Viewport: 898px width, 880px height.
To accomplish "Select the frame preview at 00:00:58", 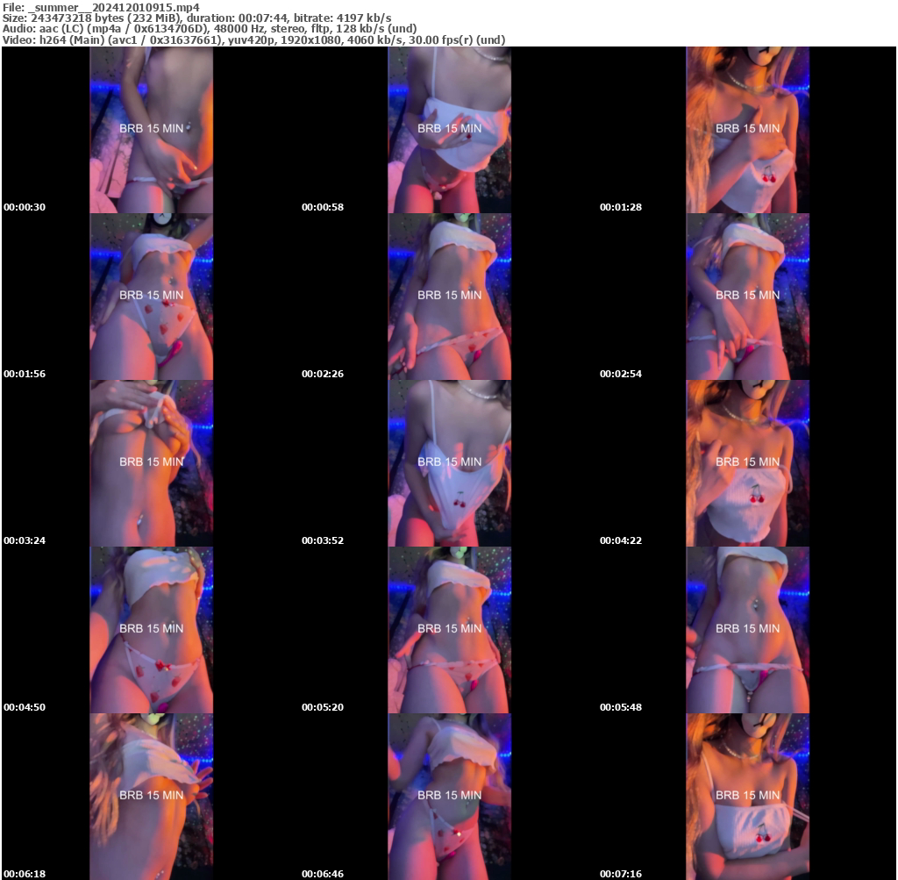I will [449, 130].
